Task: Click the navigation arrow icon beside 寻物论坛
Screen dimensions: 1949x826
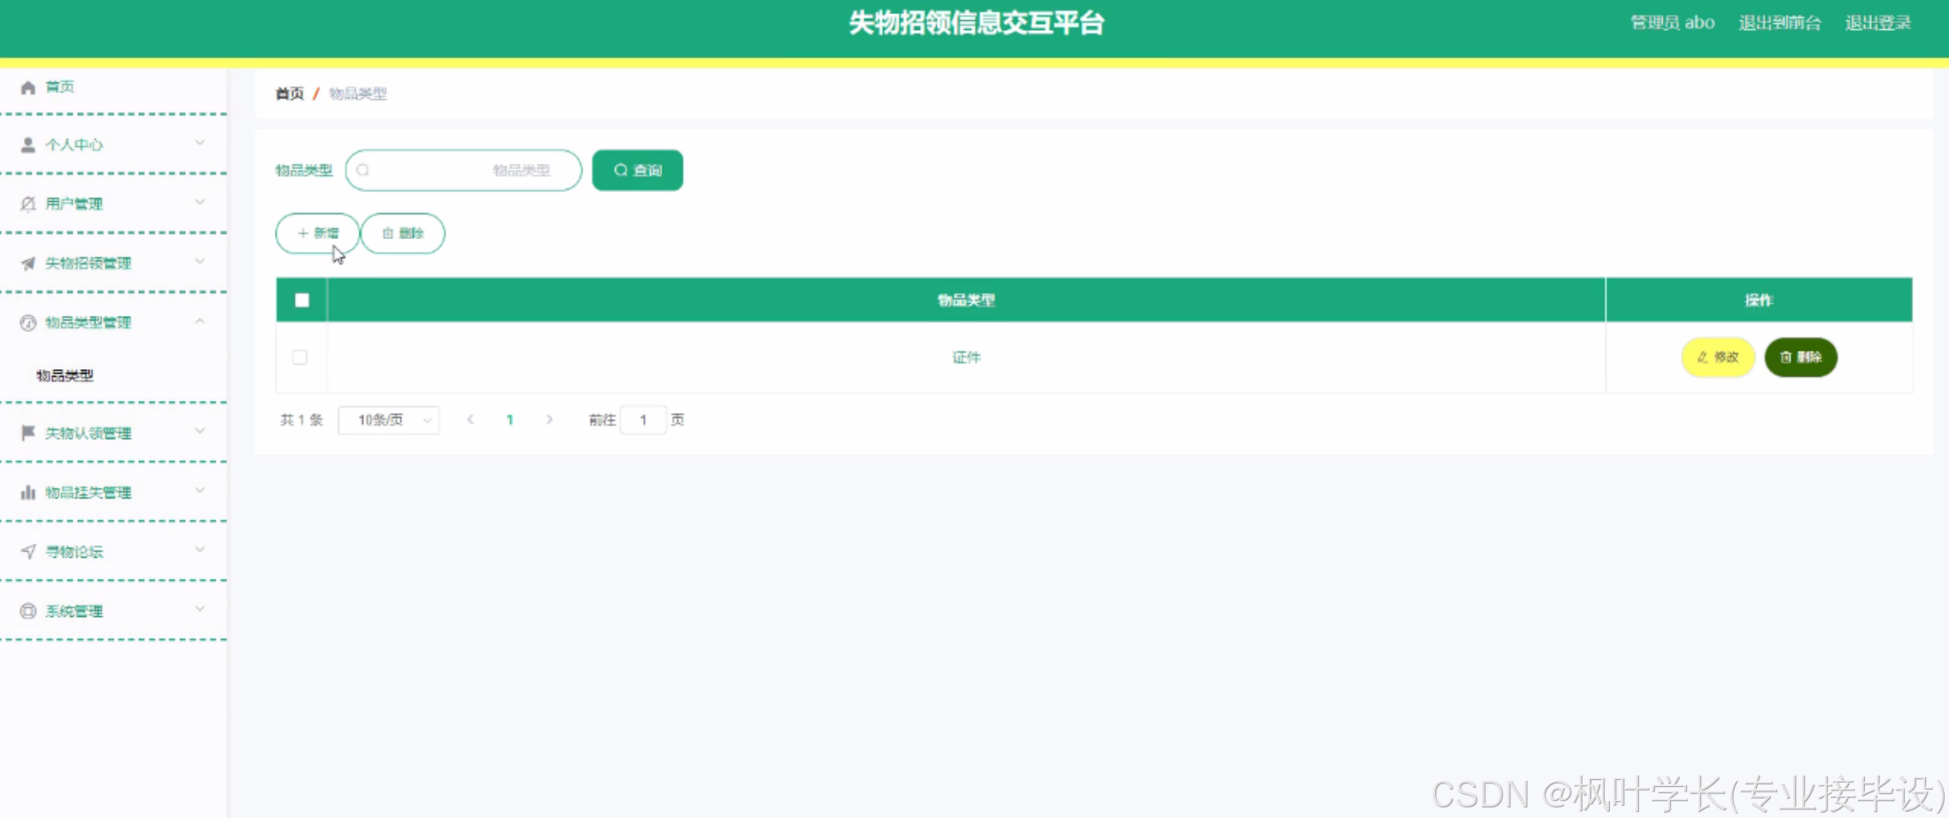Action: click(28, 552)
